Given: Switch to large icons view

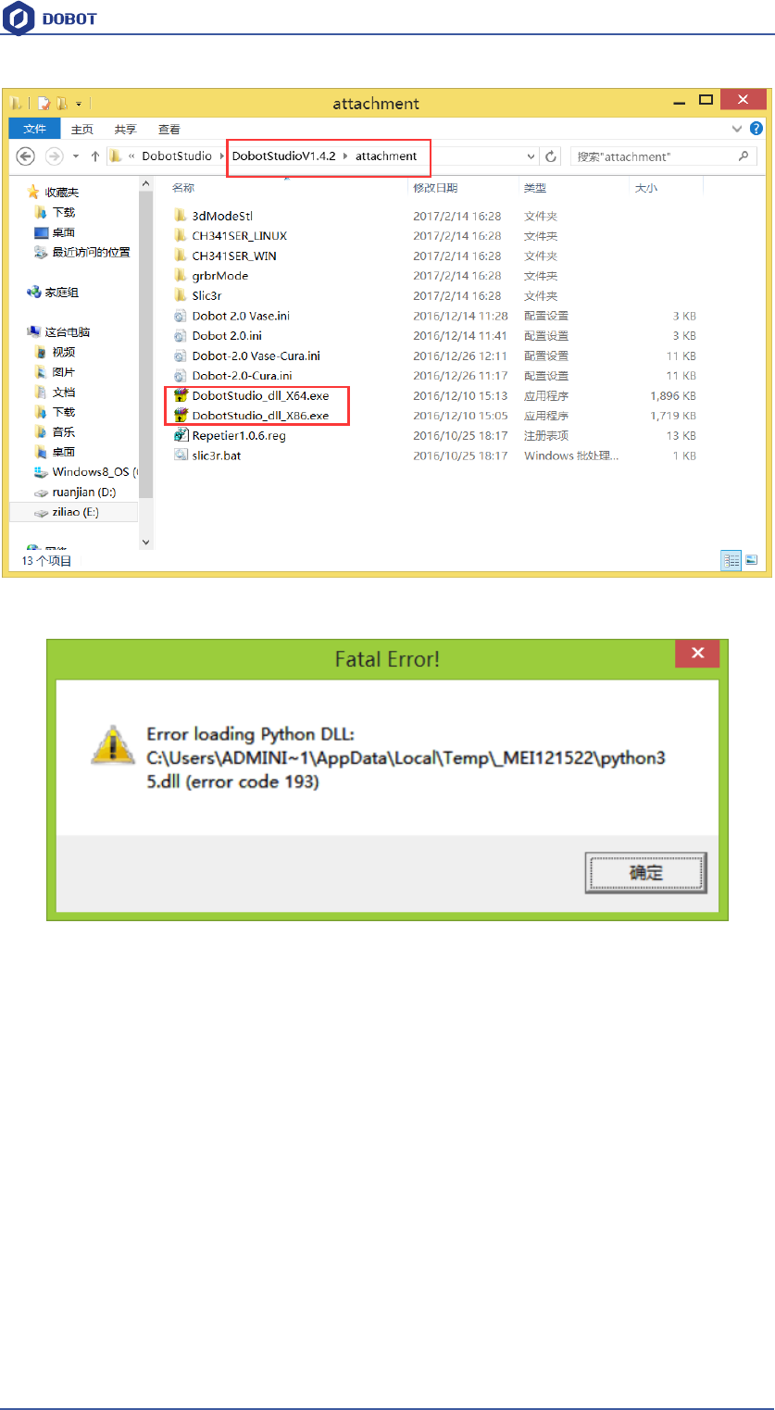Looking at the screenshot, I should [x=752, y=560].
